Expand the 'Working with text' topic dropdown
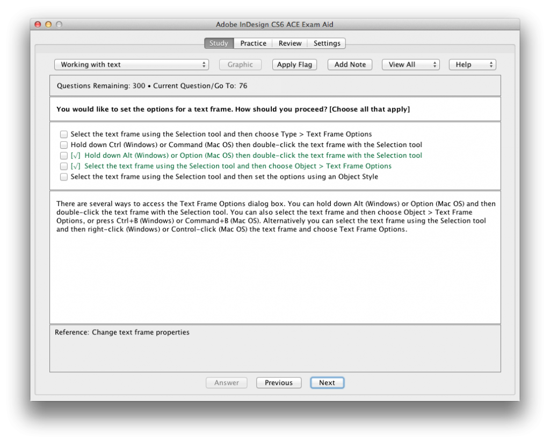The width and height of the screenshot is (550, 443). (131, 64)
